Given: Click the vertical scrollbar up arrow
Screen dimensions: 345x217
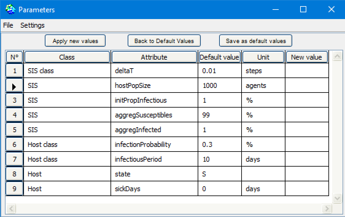Looking at the screenshot, I should [337, 56].
